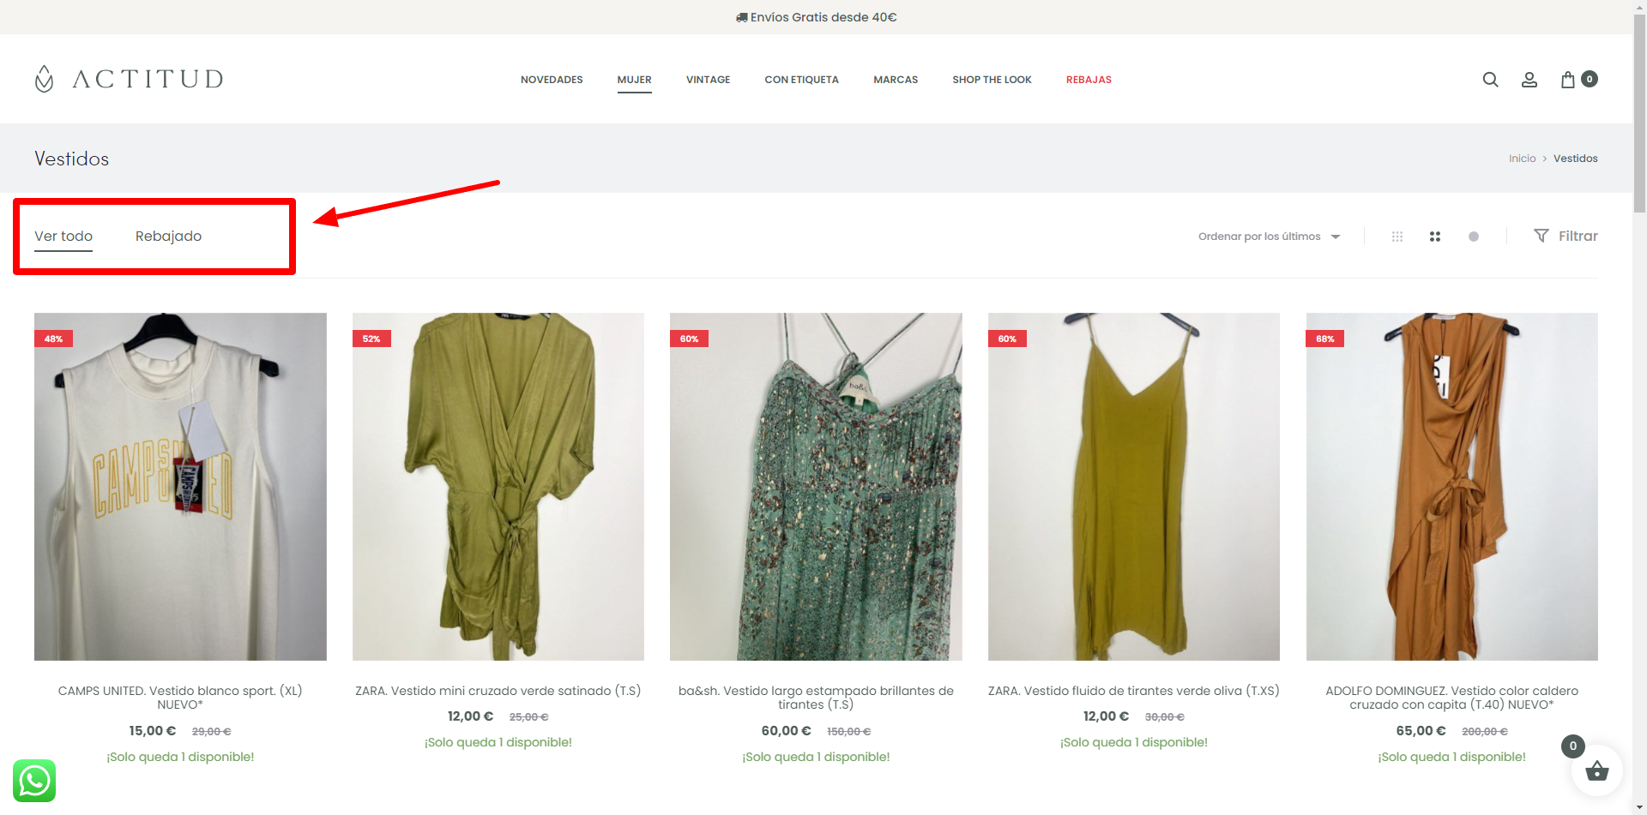Open ZARA Vestido fluido de tirantes title
The height and width of the screenshot is (815, 1647).
(x=1134, y=691)
